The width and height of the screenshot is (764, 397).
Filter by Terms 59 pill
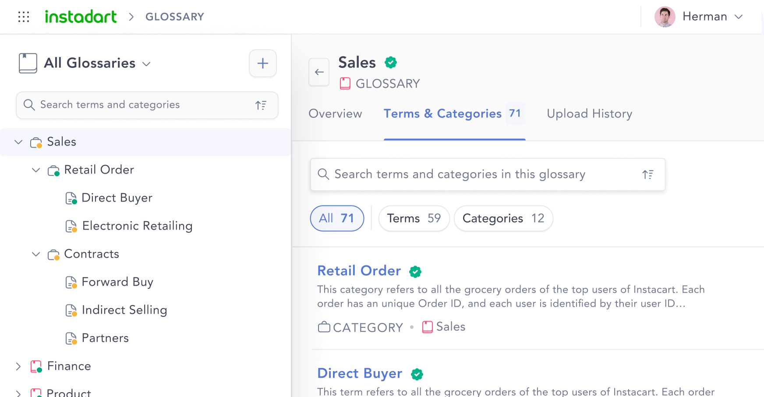(x=414, y=218)
